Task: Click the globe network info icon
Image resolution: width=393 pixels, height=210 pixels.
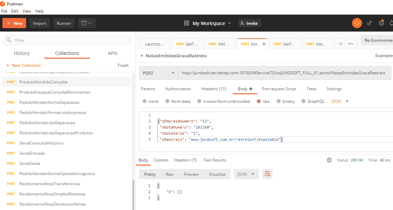Action: pos(329,160)
